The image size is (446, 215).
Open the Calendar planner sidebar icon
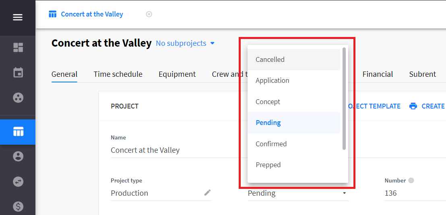pos(18,72)
